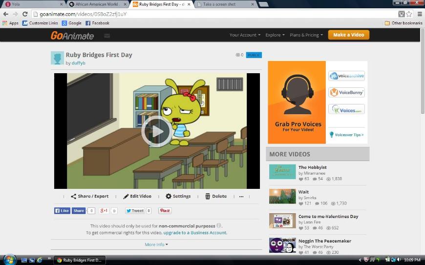
Task: Open the more options ellipsis
Action: [241, 197]
